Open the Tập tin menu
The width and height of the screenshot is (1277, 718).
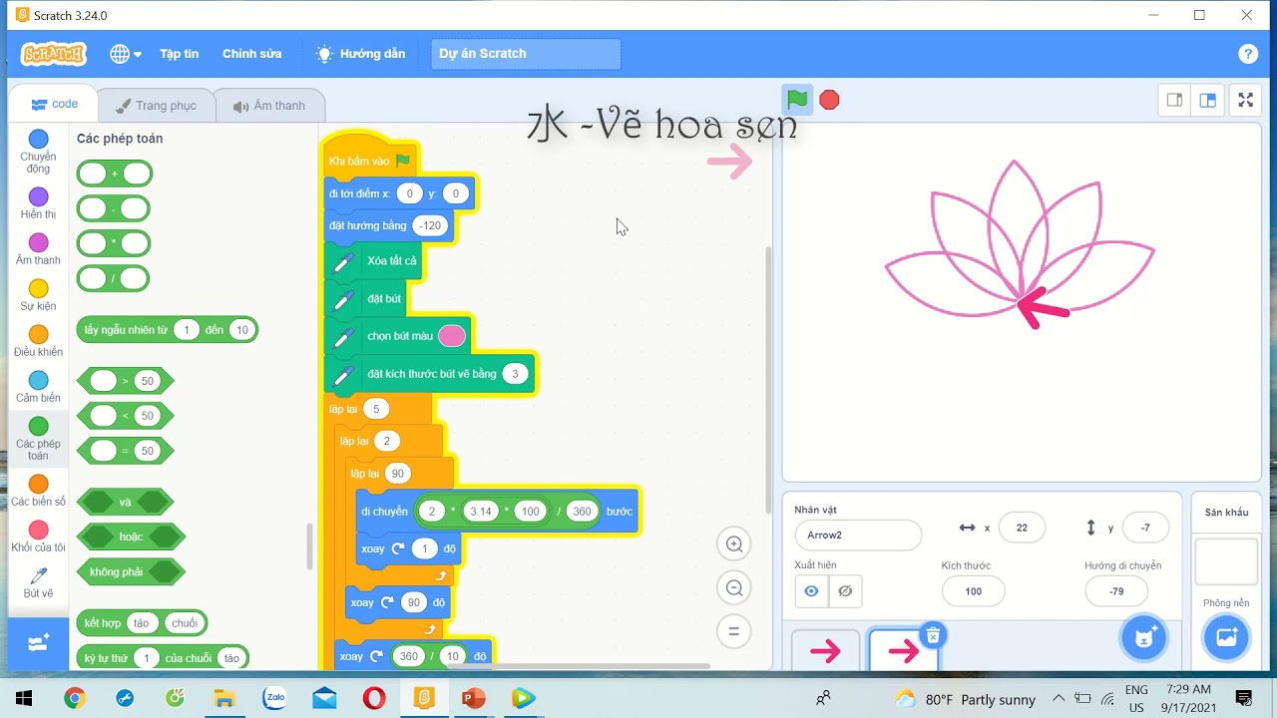[x=179, y=54]
